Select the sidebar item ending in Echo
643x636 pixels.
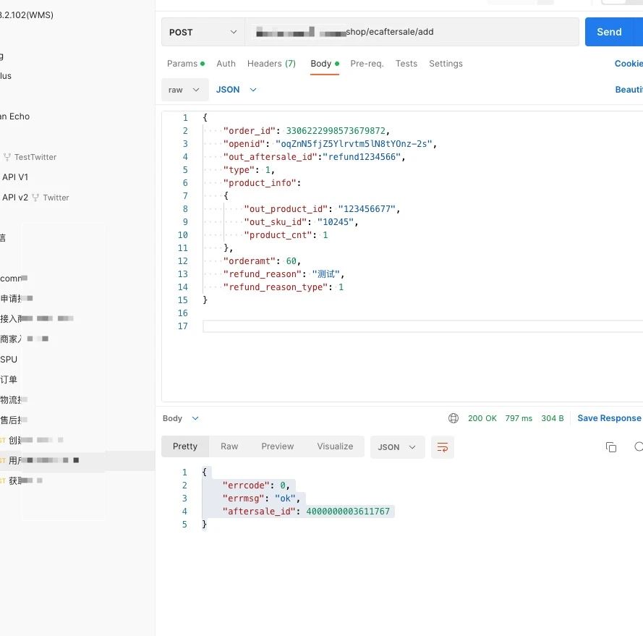14,116
